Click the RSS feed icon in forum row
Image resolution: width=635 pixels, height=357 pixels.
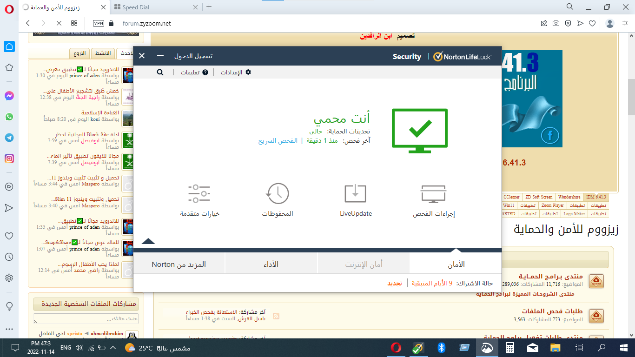(x=276, y=316)
